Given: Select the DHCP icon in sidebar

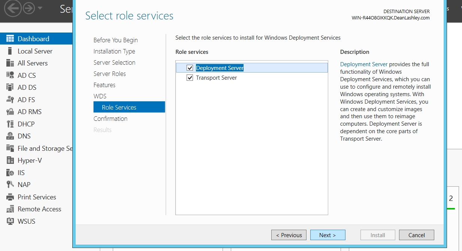Looking at the screenshot, I should pyautogui.click(x=10, y=124).
